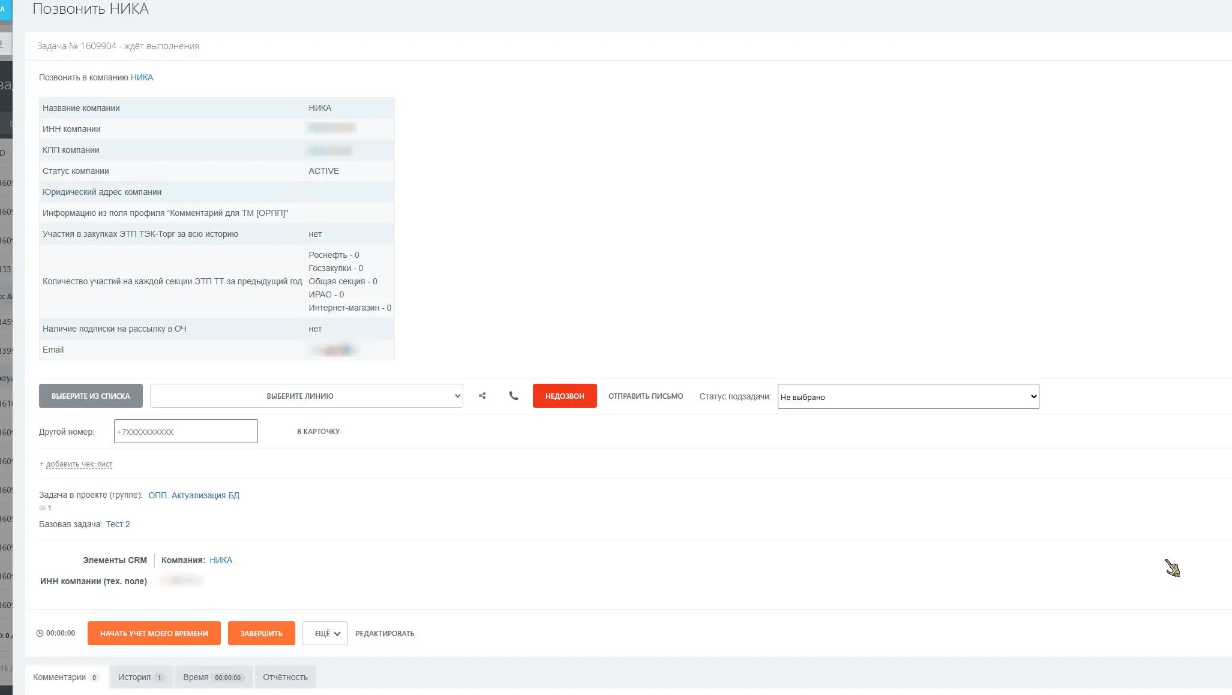Viewport: 1232px width, 695px height.
Task: Click the ВЫБЕРИТЕ ИЗ СПИСКА button
Action: point(91,396)
